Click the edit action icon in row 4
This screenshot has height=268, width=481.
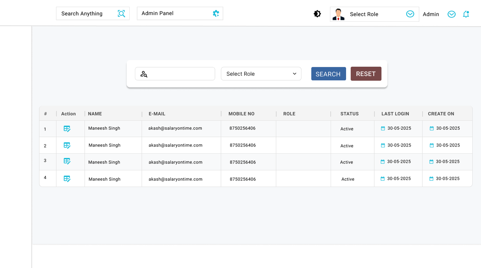[67, 178]
